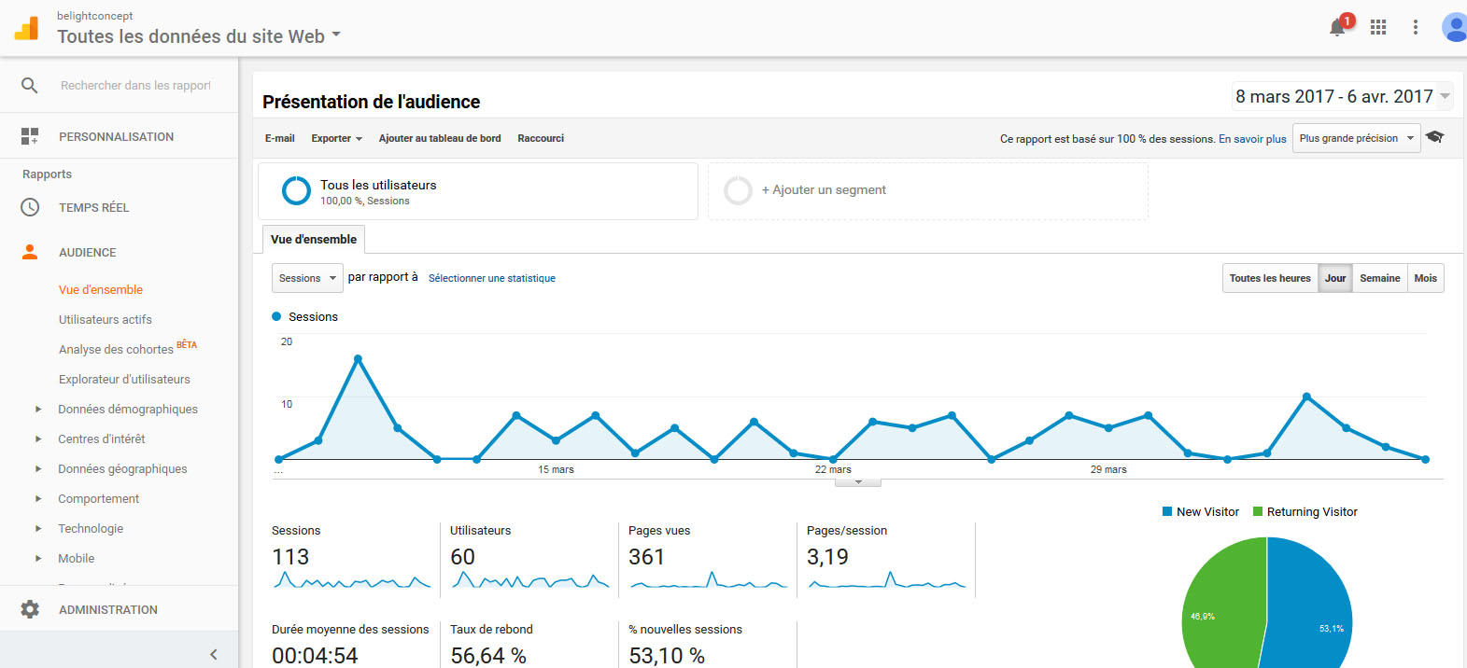Select Jour granularity
This screenshot has height=668, width=1467.
[1335, 278]
